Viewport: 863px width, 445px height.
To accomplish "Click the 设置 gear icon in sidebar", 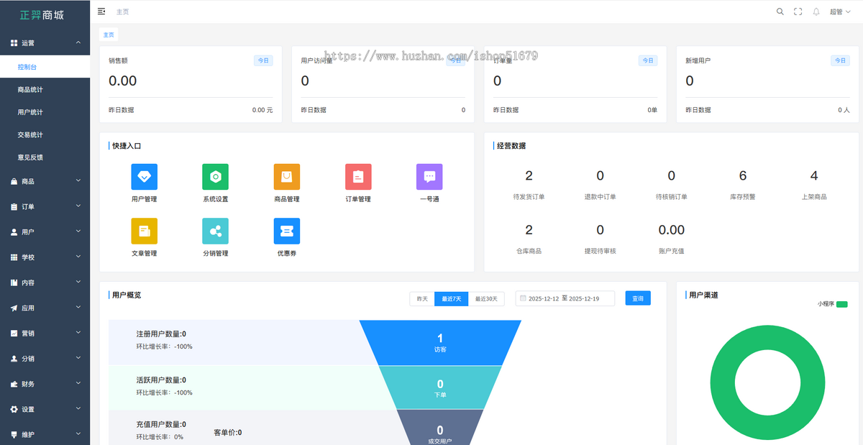I will coord(14,409).
